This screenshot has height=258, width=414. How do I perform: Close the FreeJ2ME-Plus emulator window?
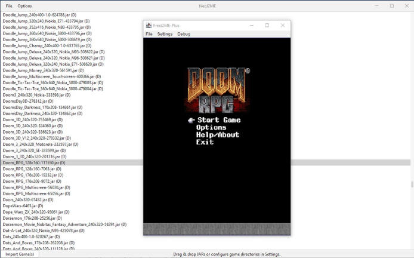(x=283, y=25)
